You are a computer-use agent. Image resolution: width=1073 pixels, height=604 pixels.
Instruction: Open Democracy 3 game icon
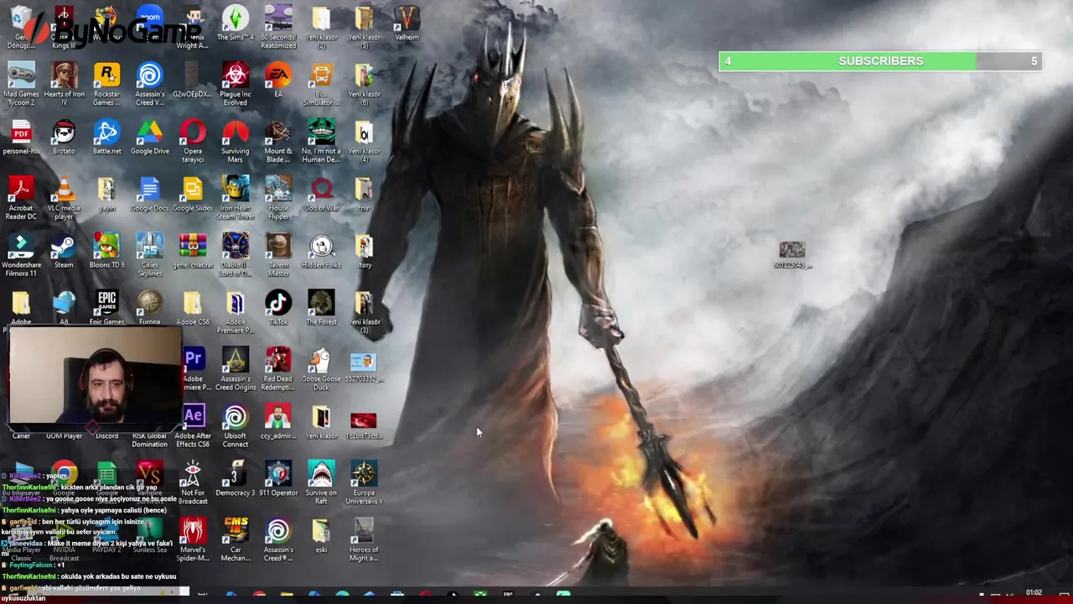(x=236, y=478)
